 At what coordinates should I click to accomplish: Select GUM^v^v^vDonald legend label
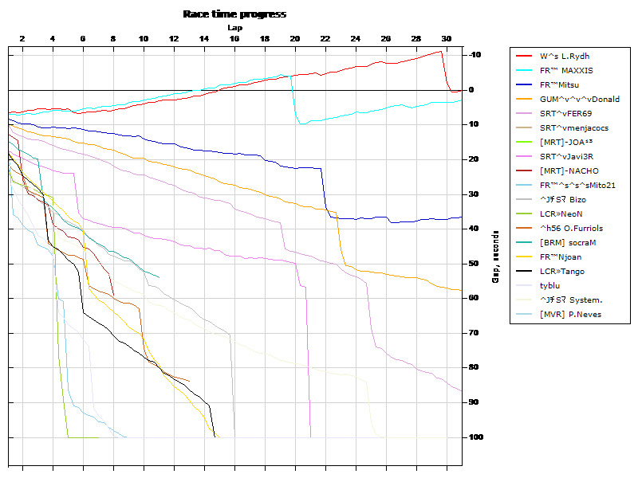[x=580, y=99]
